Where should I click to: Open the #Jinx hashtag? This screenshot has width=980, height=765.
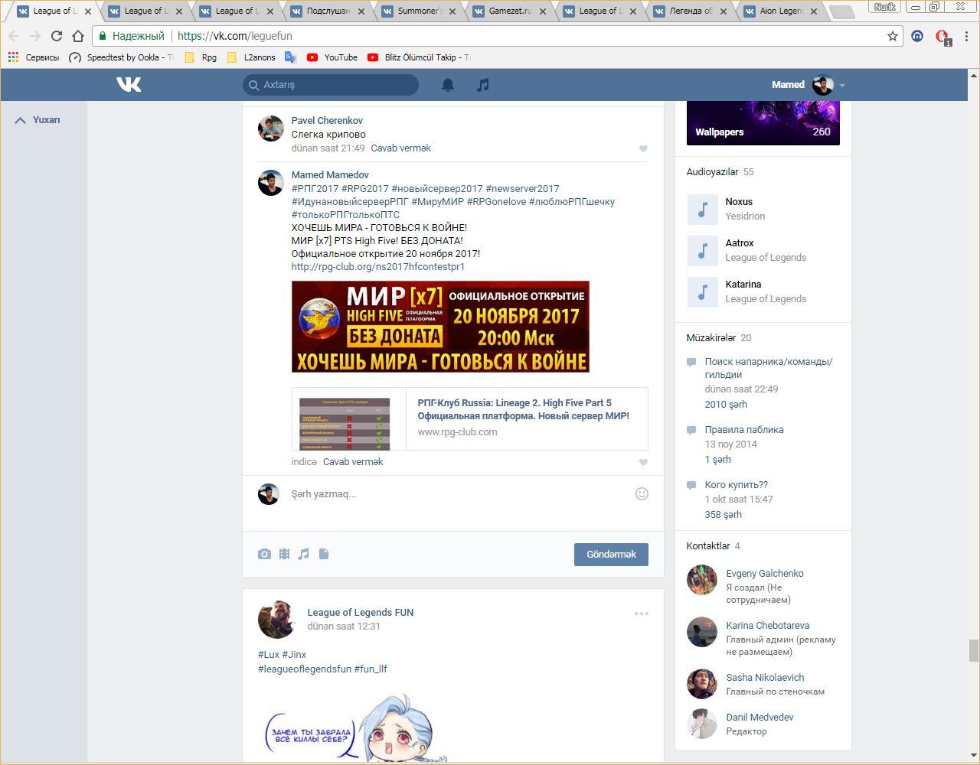[x=294, y=655]
